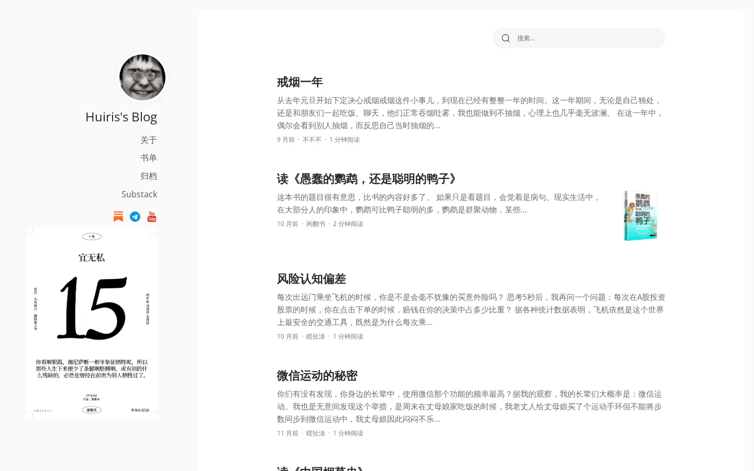Focus the 搜索 search field
This screenshot has height=471, width=754.
579,38
